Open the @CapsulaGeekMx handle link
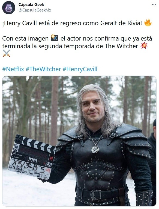 click(35, 10)
